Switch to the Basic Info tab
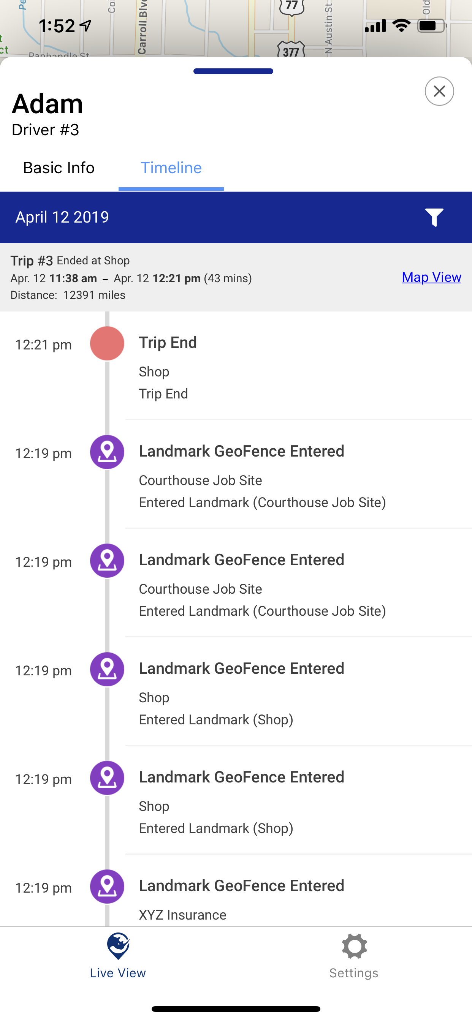The width and height of the screenshot is (472, 1021). [59, 168]
